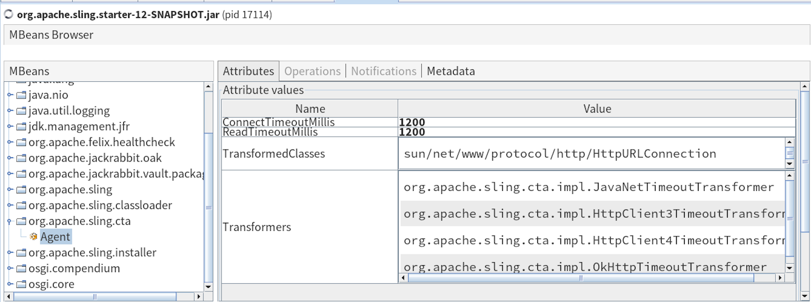Expand the org.apache.felix.healthcheck node
Screen dimensions: 811x302
point(10,142)
